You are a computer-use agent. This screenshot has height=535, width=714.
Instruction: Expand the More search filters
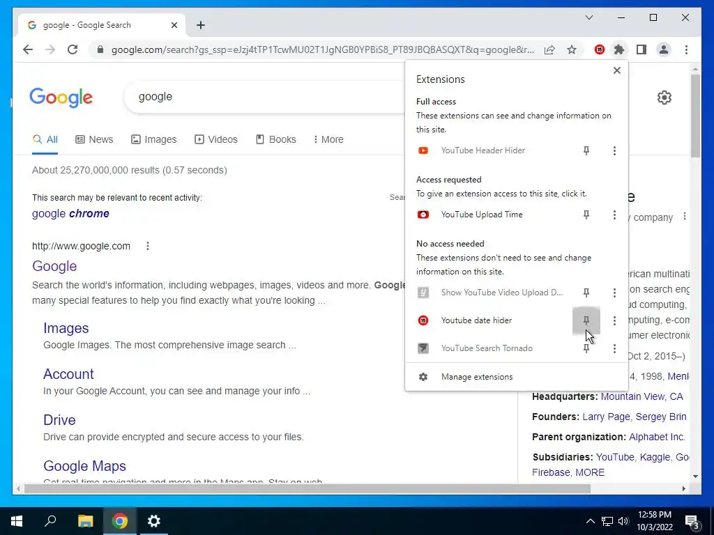click(328, 139)
